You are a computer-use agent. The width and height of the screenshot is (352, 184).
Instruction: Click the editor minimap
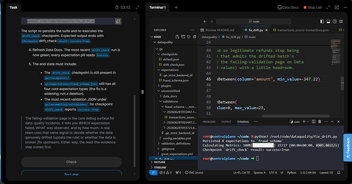[335, 51]
